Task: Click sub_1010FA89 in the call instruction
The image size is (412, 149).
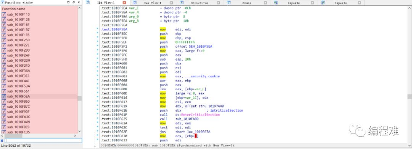Action: (187, 119)
